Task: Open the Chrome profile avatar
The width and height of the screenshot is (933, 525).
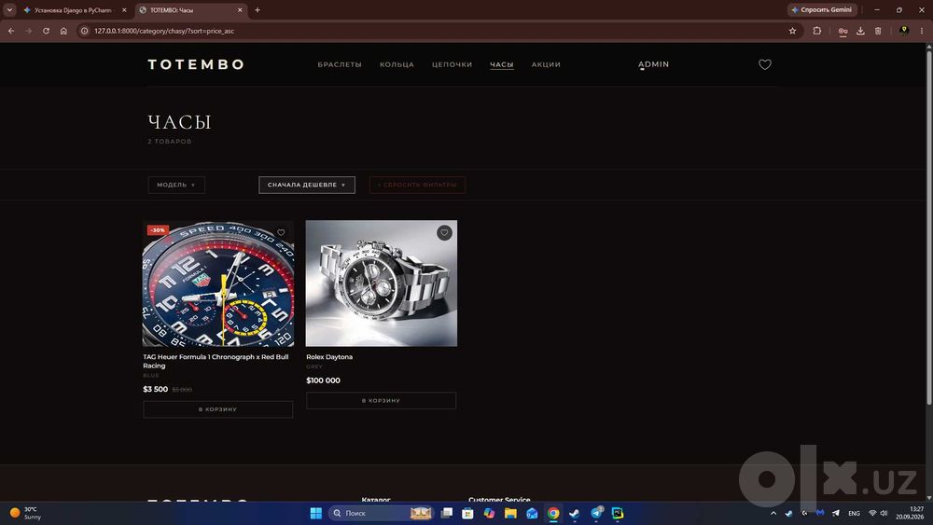Action: [904, 31]
